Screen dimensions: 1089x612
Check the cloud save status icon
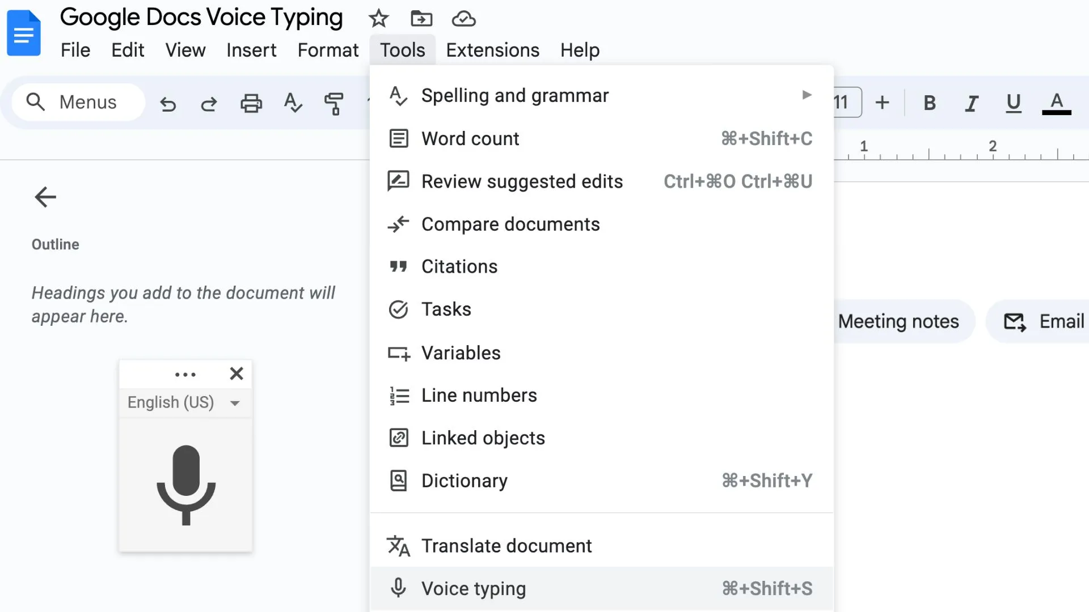(463, 19)
